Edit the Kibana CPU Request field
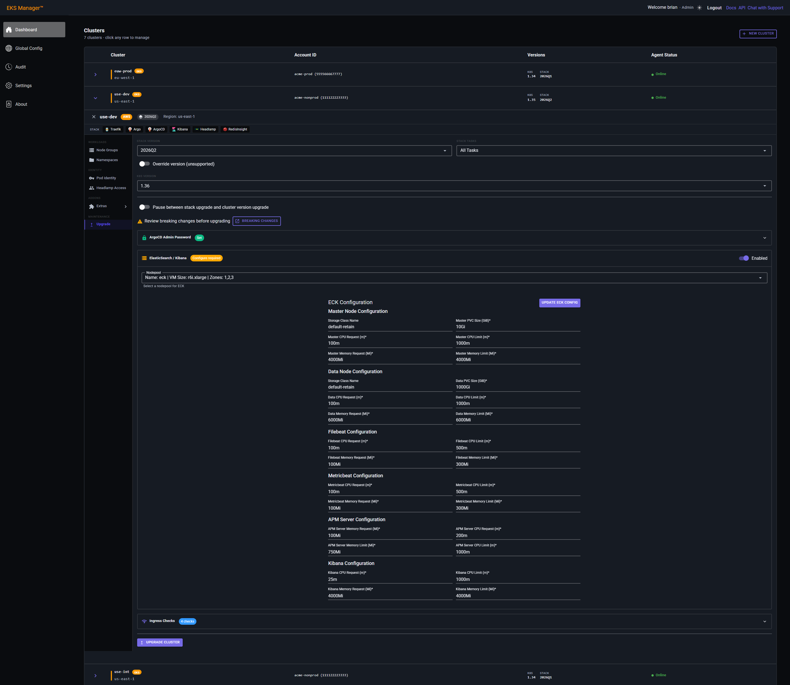The image size is (790, 685). coord(390,580)
